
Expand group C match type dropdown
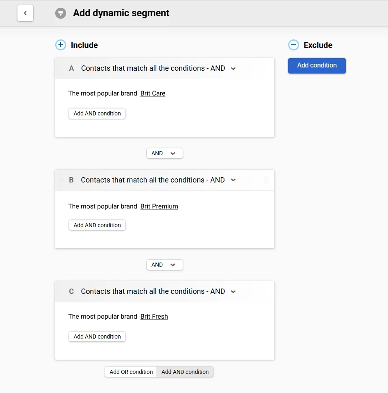coord(233,291)
